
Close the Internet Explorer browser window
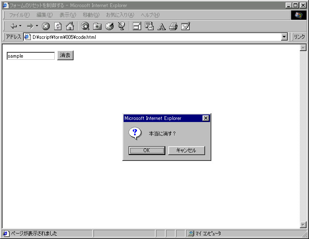pos(303,5)
